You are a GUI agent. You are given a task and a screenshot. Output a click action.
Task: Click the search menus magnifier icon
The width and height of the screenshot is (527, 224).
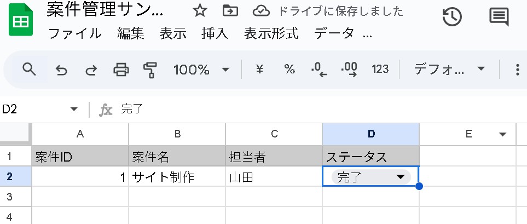(x=28, y=69)
